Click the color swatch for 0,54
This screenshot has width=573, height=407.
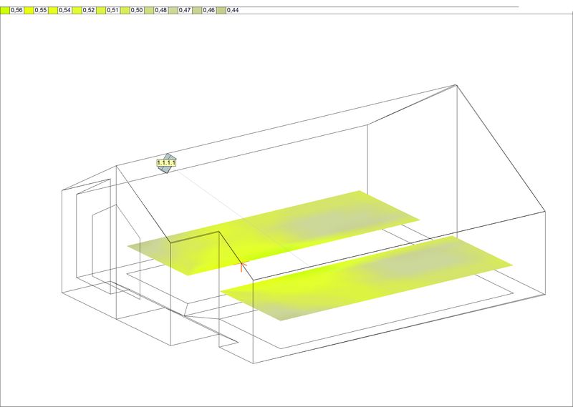53,10
